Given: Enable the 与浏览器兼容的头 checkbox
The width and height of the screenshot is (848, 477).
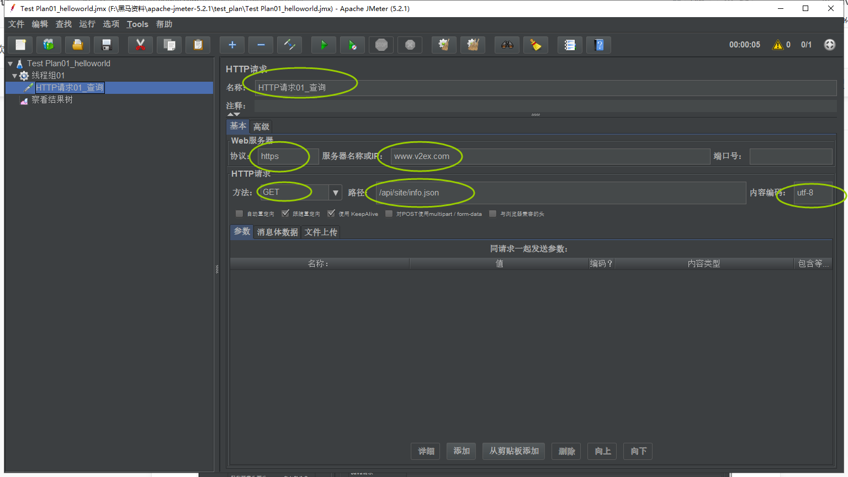Looking at the screenshot, I should pyautogui.click(x=492, y=214).
